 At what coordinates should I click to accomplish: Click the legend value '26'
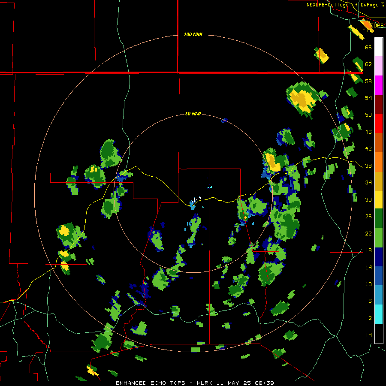(x=368, y=217)
